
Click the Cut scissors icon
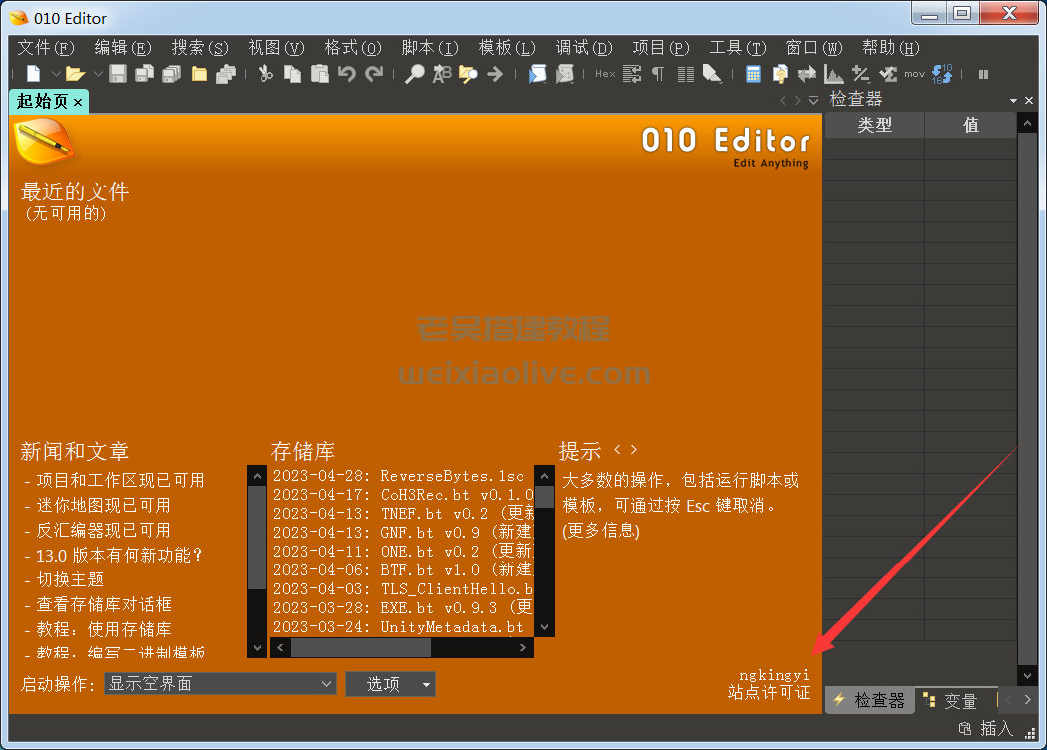pos(265,74)
